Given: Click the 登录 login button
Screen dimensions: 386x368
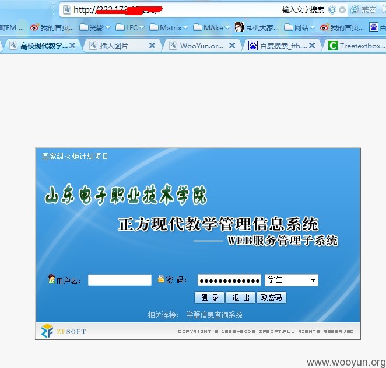Looking at the screenshot, I should tap(210, 297).
